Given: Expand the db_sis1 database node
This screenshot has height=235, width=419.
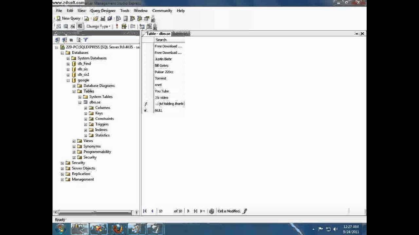Looking at the screenshot, I should [x=68, y=75].
